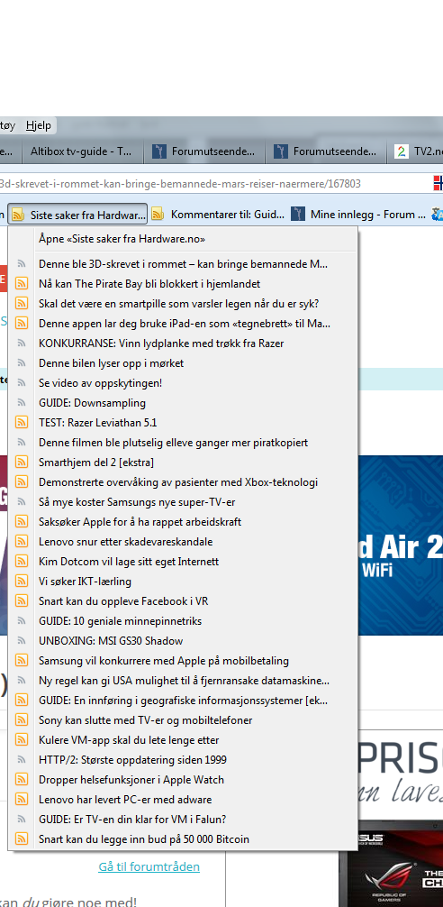Click the URL address bar field
443x907 pixels.
(x=213, y=184)
